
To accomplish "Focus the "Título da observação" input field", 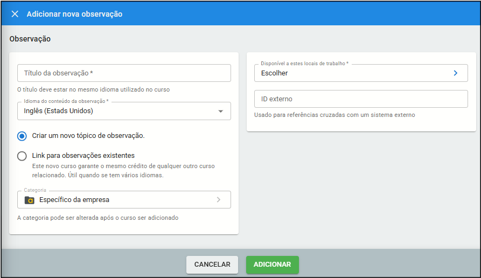I will [x=124, y=73].
